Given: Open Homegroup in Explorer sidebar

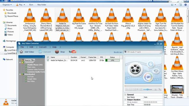Looking at the screenshot, I should coord(11,41).
